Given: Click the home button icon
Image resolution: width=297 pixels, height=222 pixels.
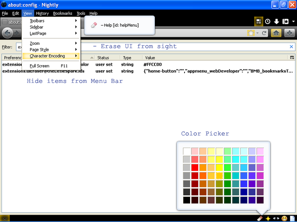Looking at the screenshot, I should [276, 33].
